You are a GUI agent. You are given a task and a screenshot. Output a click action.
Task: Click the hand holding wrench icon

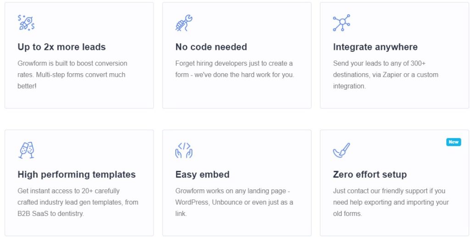pyautogui.click(x=184, y=23)
